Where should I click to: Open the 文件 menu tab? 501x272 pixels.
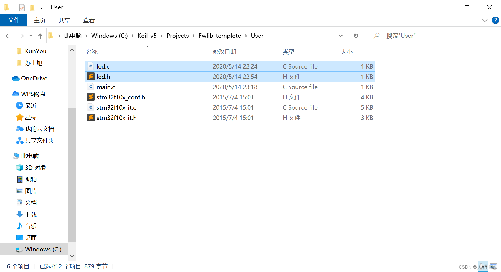[14, 20]
